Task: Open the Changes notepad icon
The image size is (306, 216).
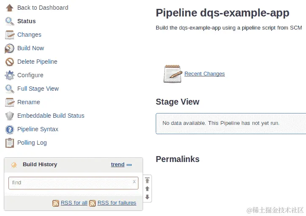Action: [9, 35]
